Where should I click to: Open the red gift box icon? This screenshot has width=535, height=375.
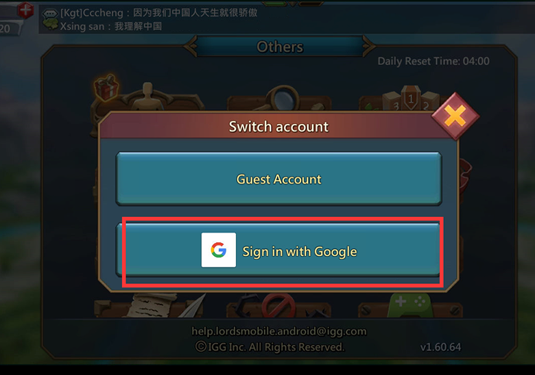point(106,88)
